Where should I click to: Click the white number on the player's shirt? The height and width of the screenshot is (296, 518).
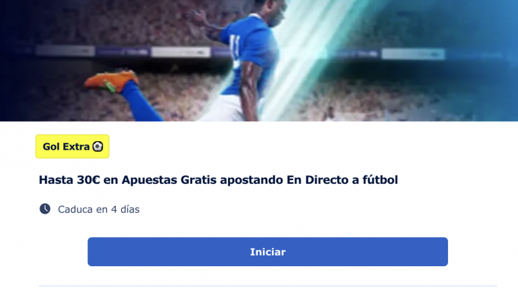235,51
